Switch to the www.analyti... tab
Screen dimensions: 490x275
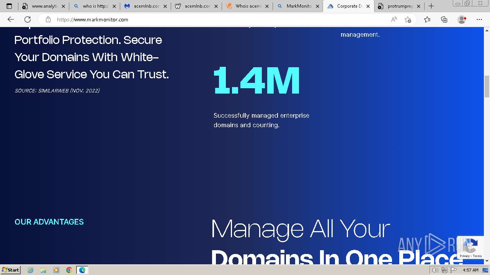43,6
